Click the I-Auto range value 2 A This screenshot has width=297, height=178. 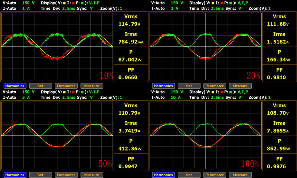[x=174, y=9]
